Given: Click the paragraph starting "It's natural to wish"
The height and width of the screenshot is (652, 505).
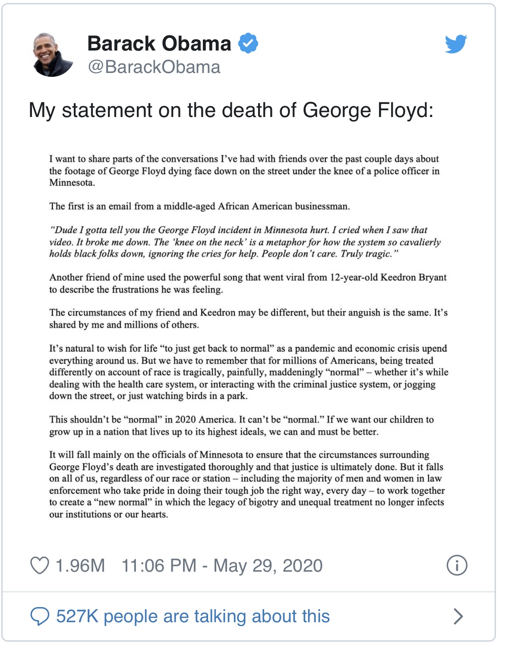Looking at the screenshot, I should pyautogui.click(x=248, y=372).
